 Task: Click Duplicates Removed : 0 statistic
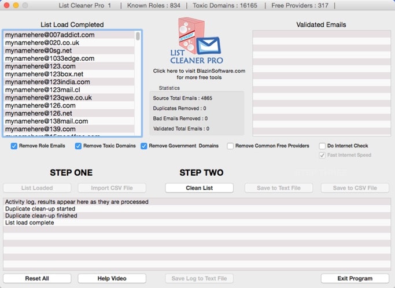coord(180,108)
